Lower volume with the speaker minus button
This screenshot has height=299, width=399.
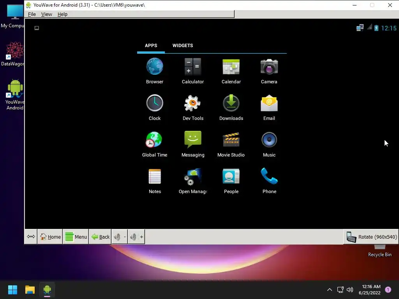click(x=120, y=237)
